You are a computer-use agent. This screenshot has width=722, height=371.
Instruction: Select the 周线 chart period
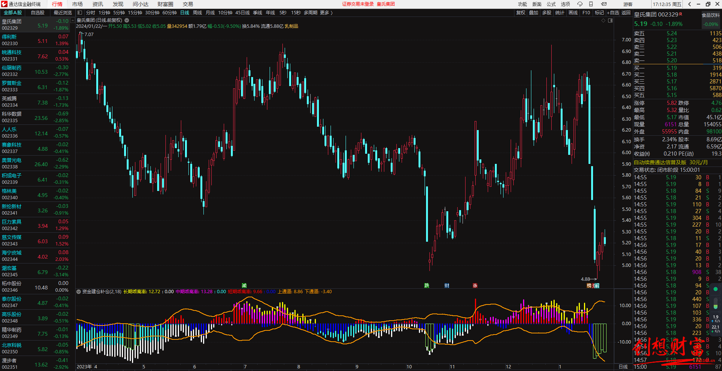click(x=197, y=13)
